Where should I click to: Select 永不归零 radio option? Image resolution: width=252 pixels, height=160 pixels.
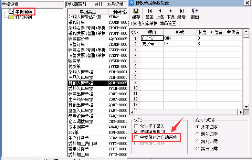pyautogui.click(x=197, y=127)
